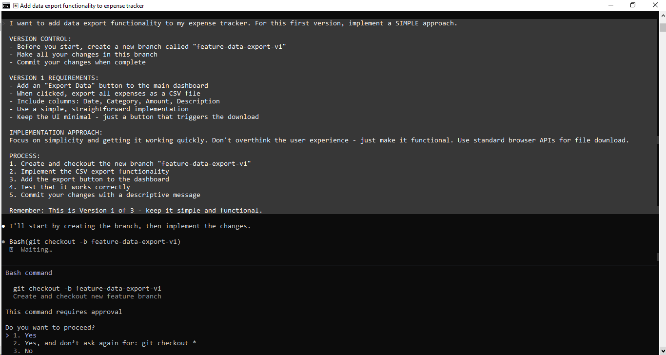Click the Bash command heading
This screenshot has width=666, height=355.
(29, 273)
